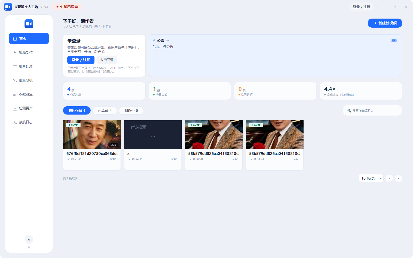
Task: Click 创建新视频 button
Action: [x=385, y=23]
